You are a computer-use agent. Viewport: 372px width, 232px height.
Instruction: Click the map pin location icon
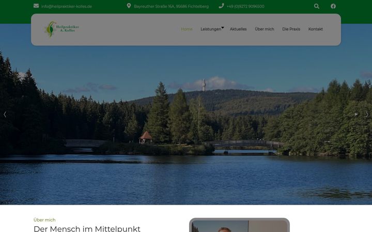click(x=129, y=6)
